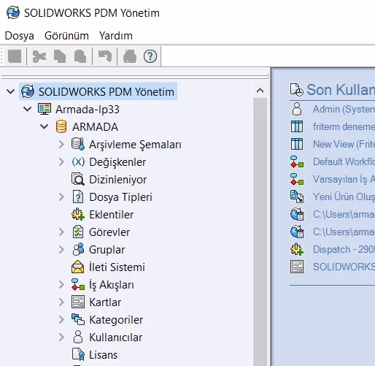Expand the Değişkenler node
Screen dimensions: 375x366
[x=61, y=162]
